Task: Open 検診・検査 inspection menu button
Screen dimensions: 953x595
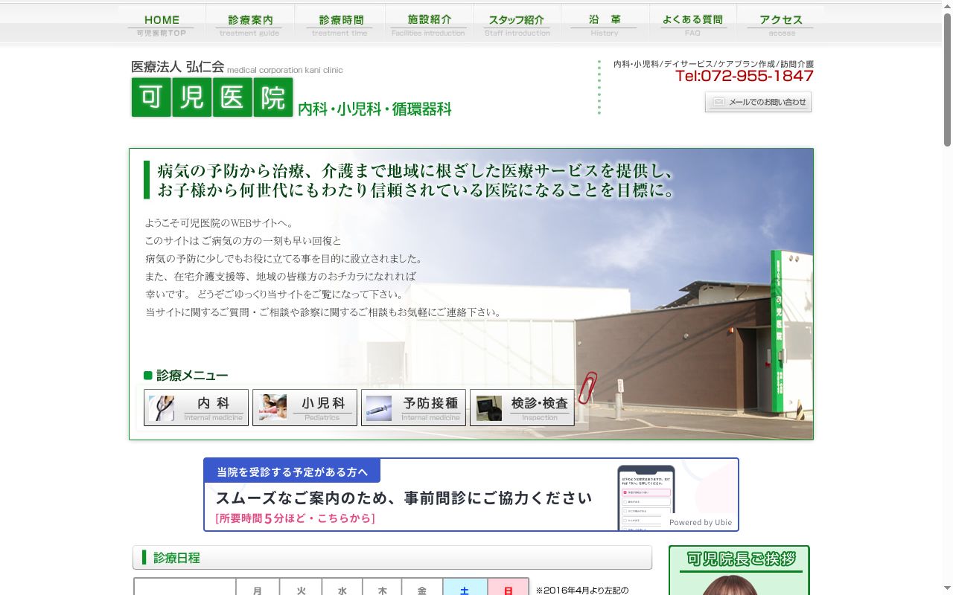Action: pos(522,408)
